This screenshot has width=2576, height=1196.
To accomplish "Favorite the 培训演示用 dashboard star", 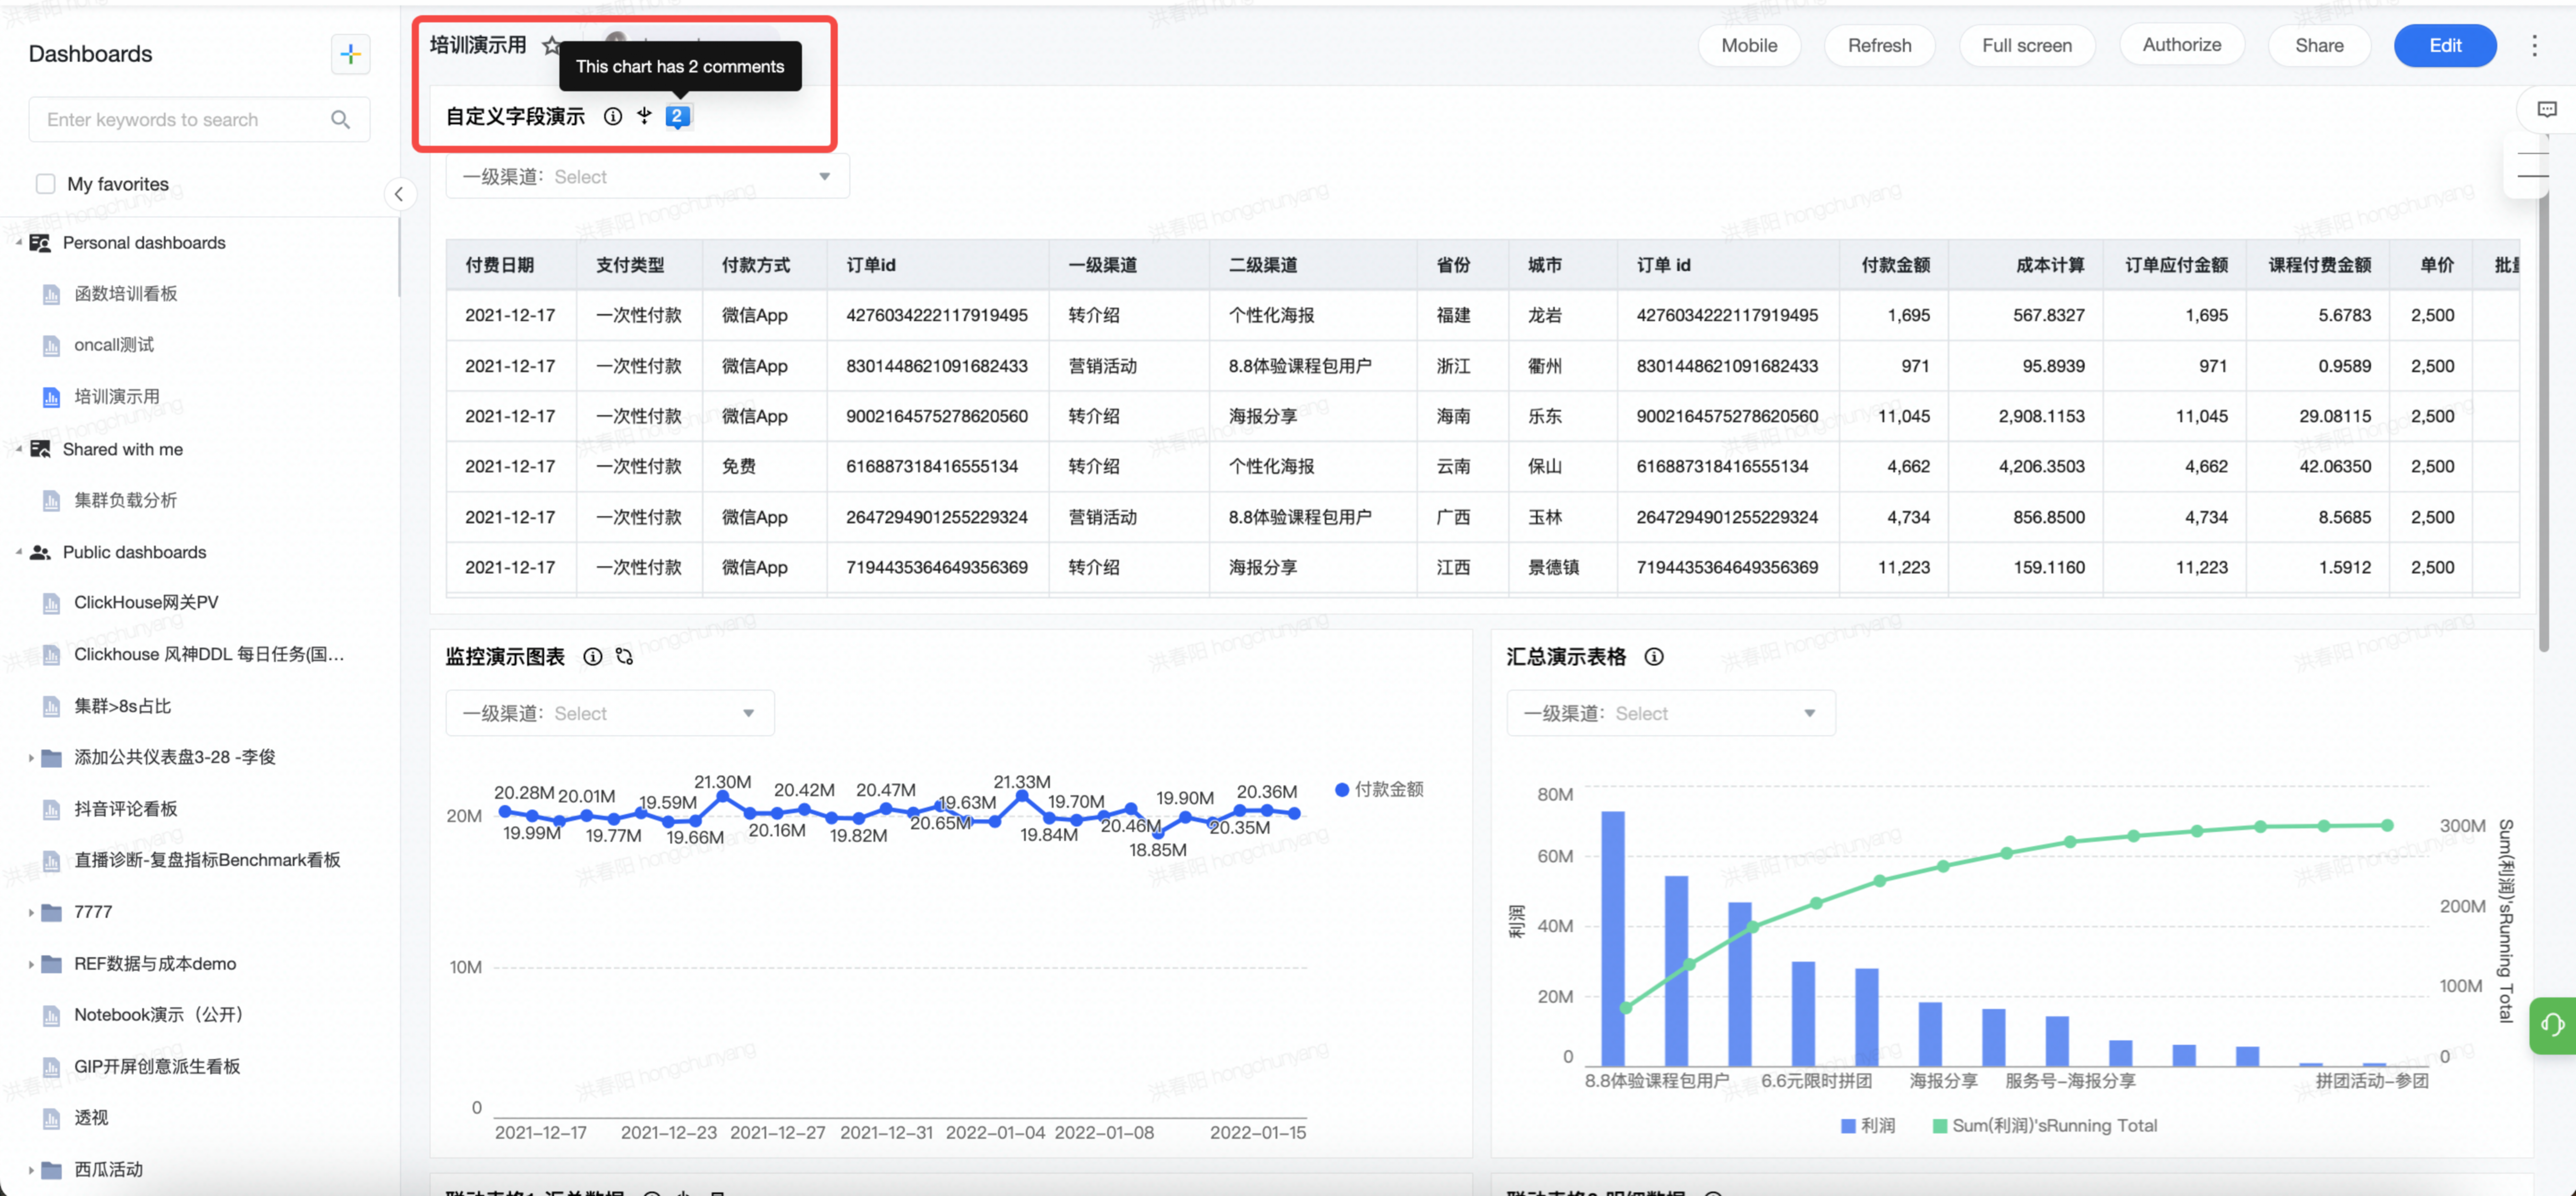I will click(551, 45).
